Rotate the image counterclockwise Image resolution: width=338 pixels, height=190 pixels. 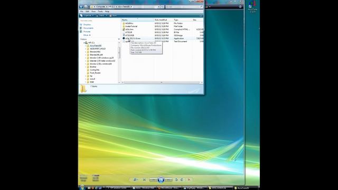pos(176,179)
